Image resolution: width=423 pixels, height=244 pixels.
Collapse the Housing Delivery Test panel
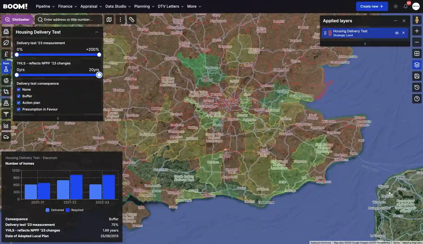(97, 32)
